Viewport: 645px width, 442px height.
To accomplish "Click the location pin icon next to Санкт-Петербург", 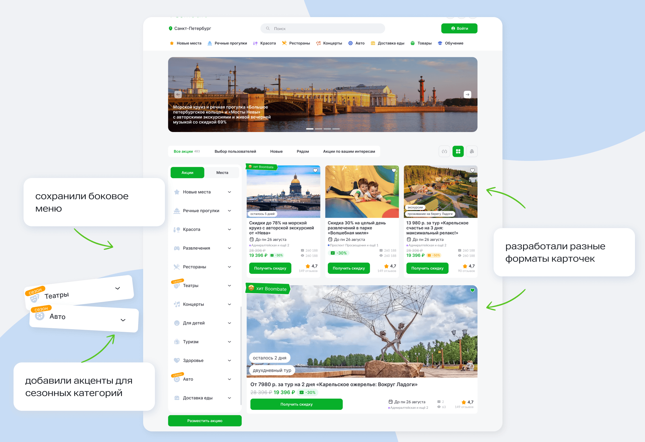I will (x=170, y=28).
